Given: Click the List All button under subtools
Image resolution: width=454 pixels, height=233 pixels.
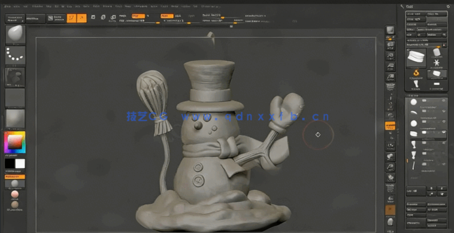Looking at the screenshot, I should pyautogui.click(x=416, y=191).
